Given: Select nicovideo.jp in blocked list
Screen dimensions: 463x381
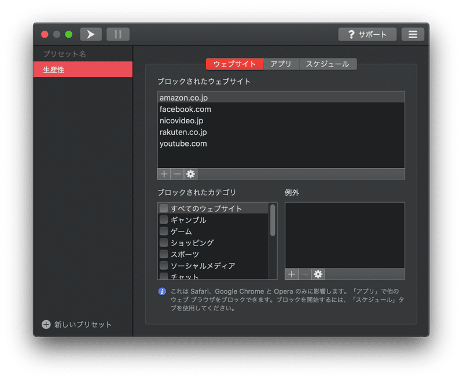Looking at the screenshot, I should (281, 121).
